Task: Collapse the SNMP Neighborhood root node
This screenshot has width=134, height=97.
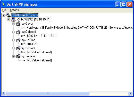Action: [4, 15]
